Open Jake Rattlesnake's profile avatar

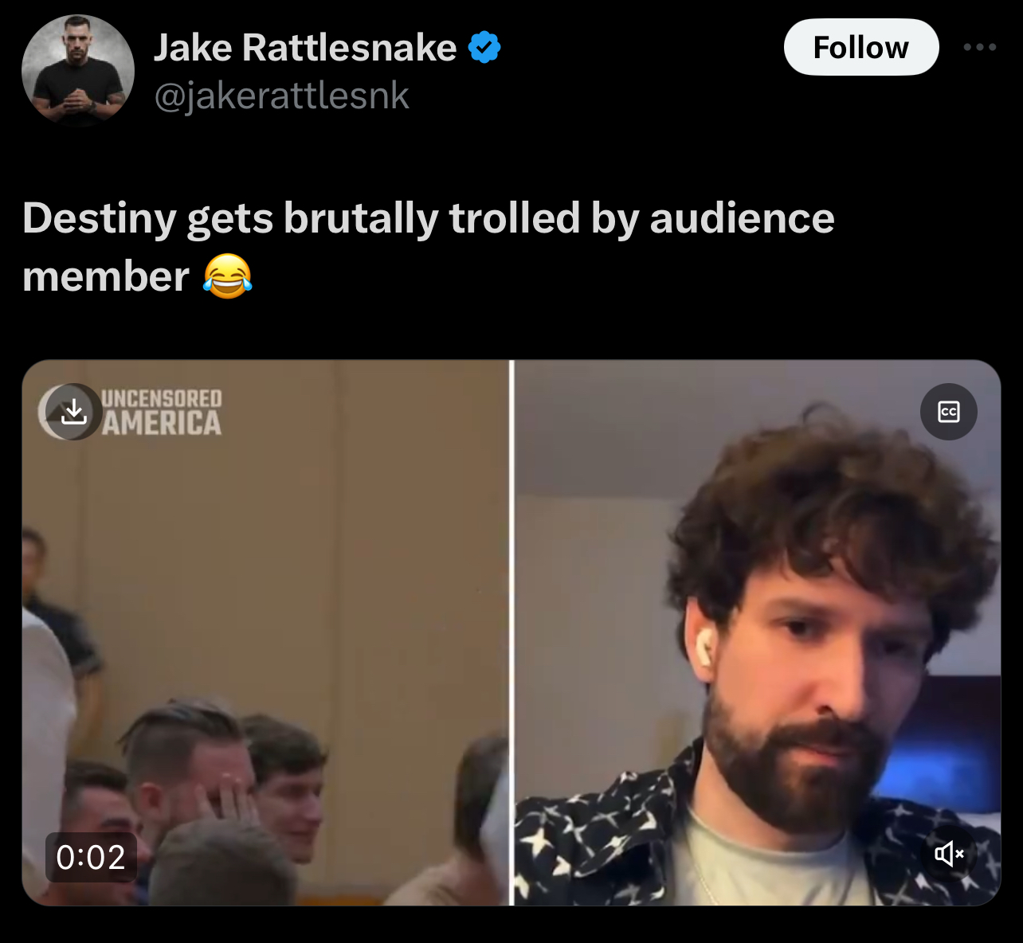(78, 70)
